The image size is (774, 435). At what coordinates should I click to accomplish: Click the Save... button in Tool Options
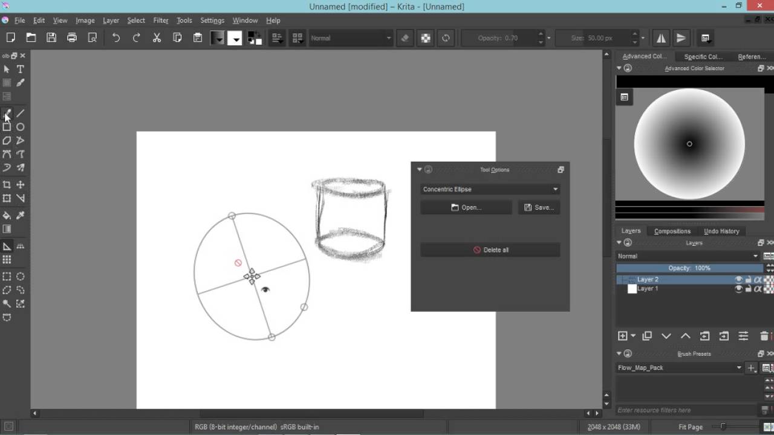tap(539, 207)
